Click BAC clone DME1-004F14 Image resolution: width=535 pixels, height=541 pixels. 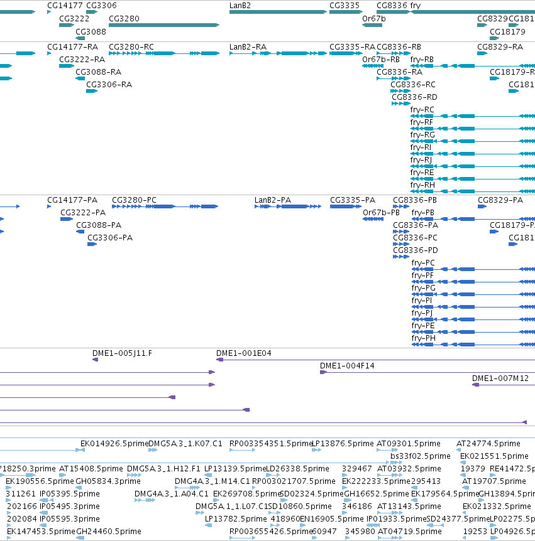[x=347, y=366]
